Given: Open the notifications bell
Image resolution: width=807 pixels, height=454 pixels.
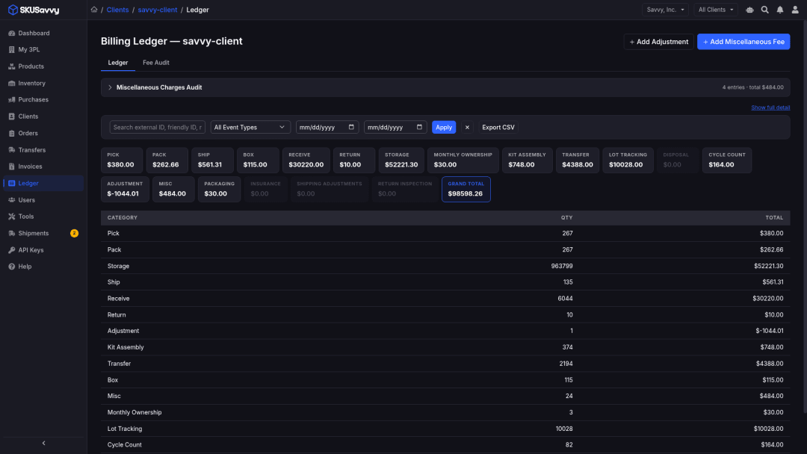Looking at the screenshot, I should click(779, 10).
